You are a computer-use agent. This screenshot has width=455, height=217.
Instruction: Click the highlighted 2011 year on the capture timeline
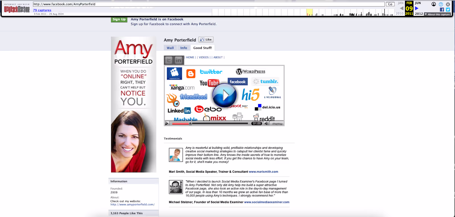pos(409,14)
